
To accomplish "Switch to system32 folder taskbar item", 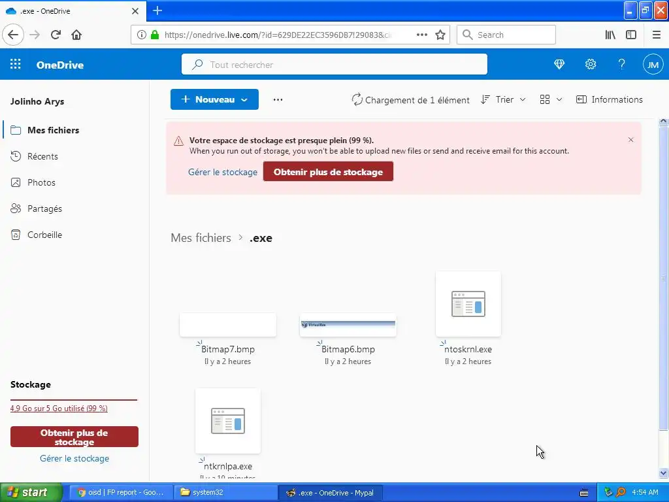I will tap(225, 492).
